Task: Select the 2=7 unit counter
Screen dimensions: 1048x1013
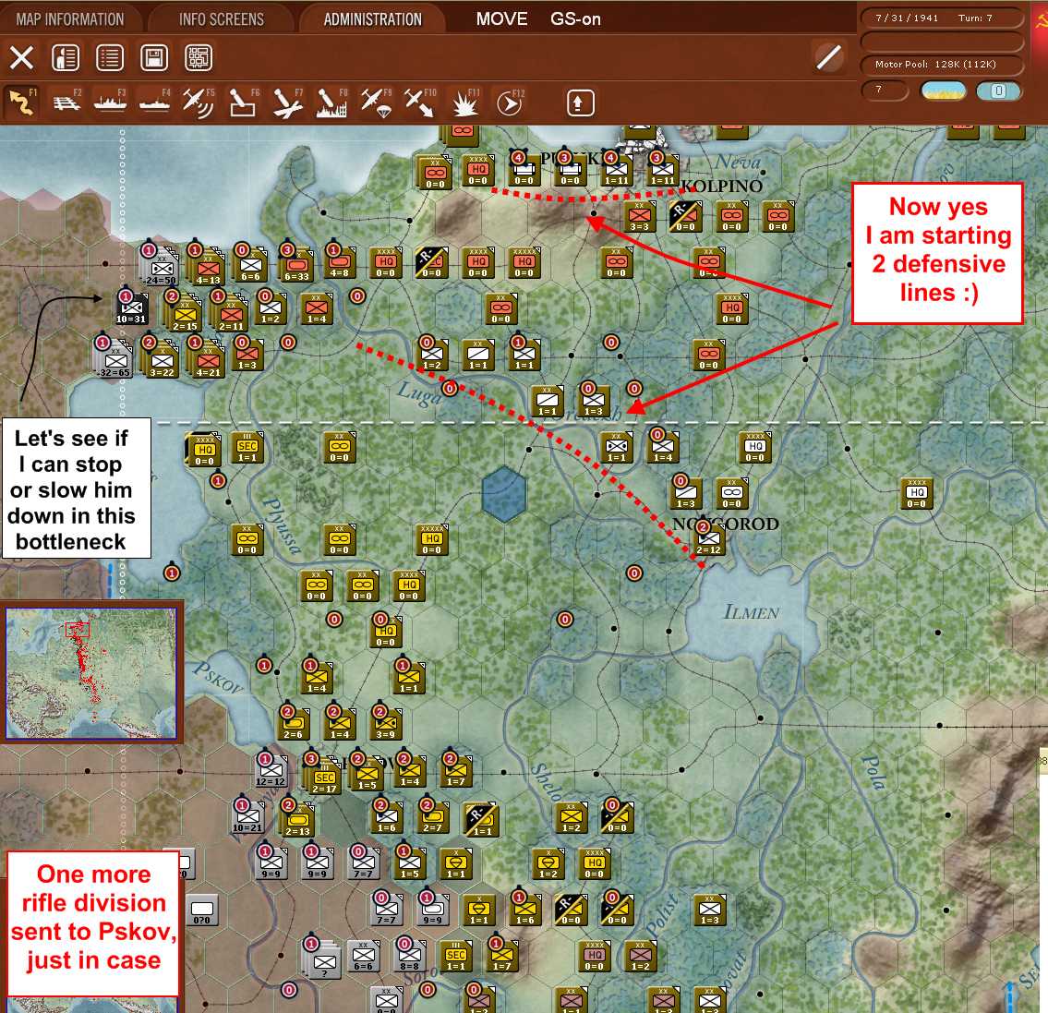Action: pos(432,816)
